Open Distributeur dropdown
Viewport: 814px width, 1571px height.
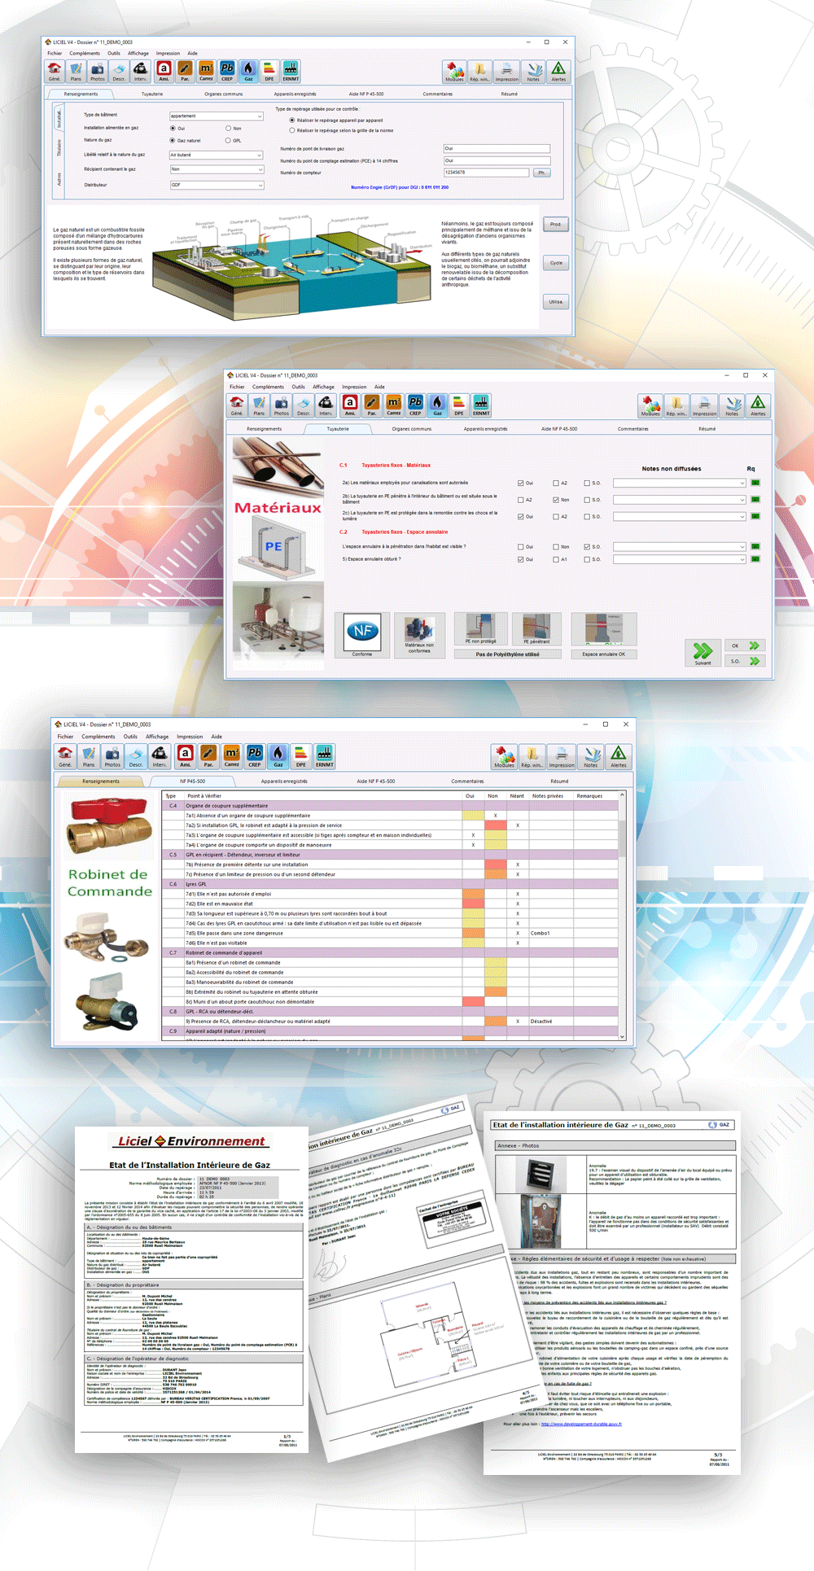pyautogui.click(x=217, y=185)
